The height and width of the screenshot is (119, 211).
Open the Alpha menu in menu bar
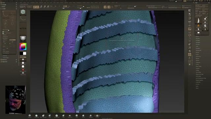pyautogui.click(x=21, y=3)
